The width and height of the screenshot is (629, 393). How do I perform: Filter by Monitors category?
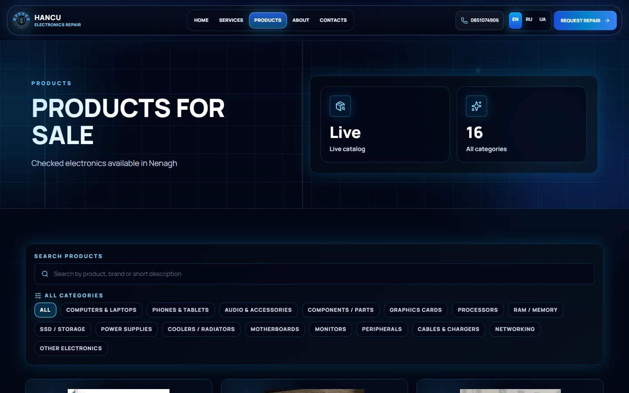[x=331, y=329]
